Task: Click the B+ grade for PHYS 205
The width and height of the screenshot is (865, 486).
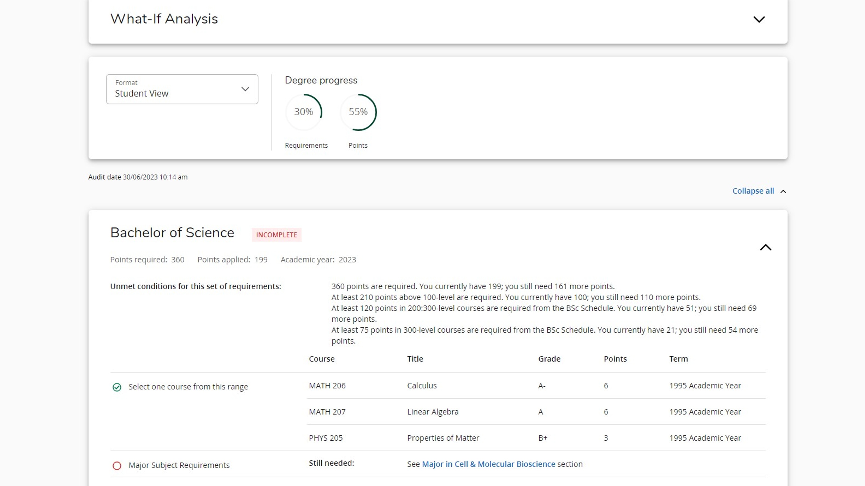Action: click(x=543, y=438)
